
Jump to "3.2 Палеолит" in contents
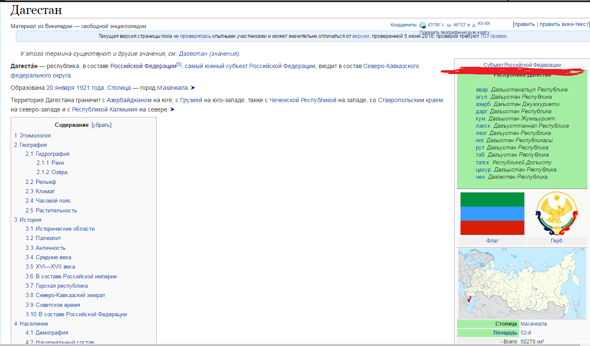43,238
